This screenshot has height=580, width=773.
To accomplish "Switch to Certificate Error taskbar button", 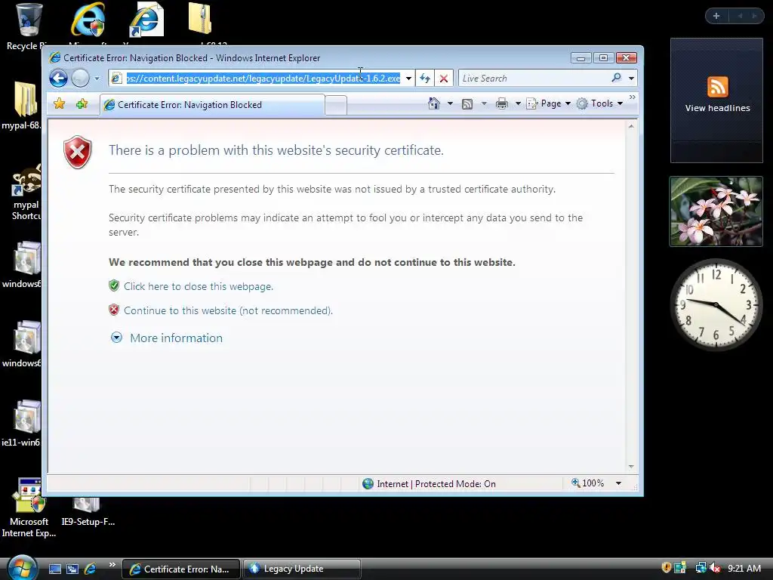I will click(181, 569).
